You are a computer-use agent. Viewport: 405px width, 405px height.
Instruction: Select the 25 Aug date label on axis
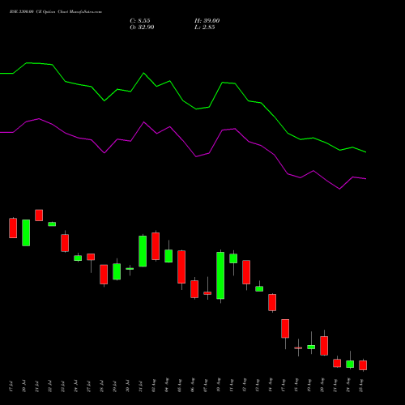360,386
